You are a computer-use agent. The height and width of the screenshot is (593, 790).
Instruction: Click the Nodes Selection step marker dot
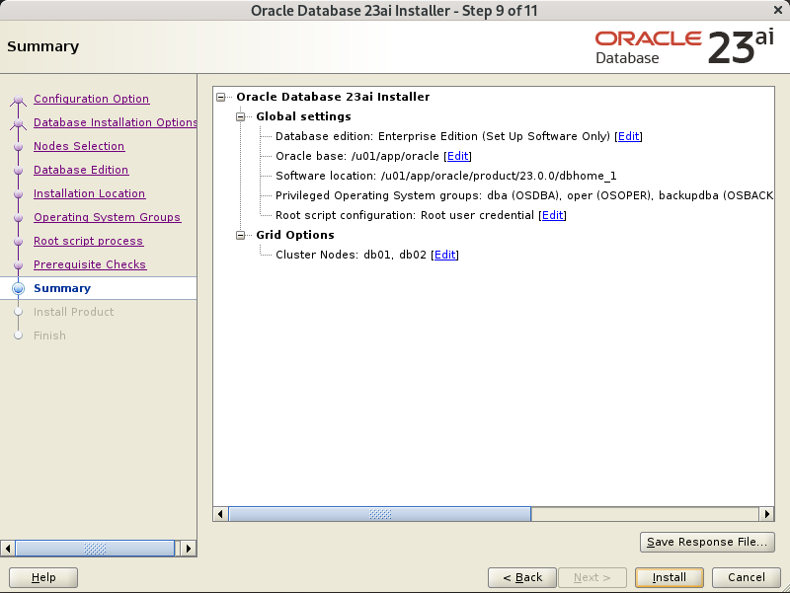coord(18,146)
